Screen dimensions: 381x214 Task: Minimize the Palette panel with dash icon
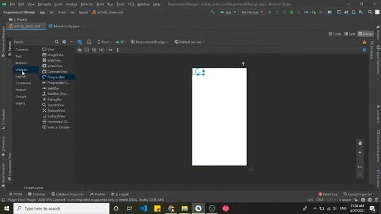[71, 42]
